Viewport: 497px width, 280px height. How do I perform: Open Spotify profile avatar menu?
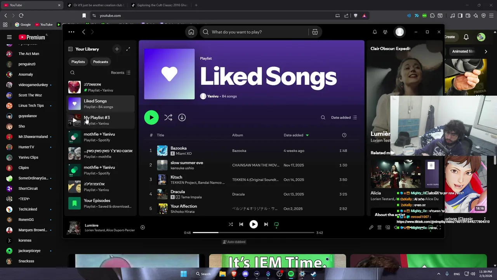pos(400,32)
